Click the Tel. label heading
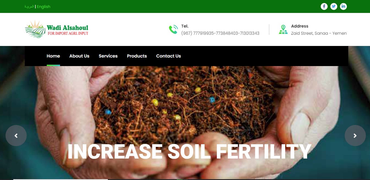The height and width of the screenshot is (180, 370). 185,26
